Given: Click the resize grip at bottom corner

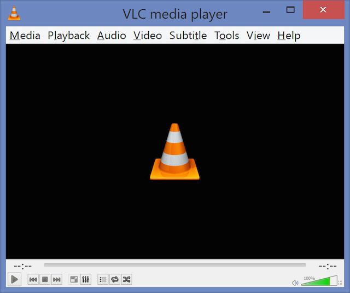Looking at the screenshot, I should [340, 283].
